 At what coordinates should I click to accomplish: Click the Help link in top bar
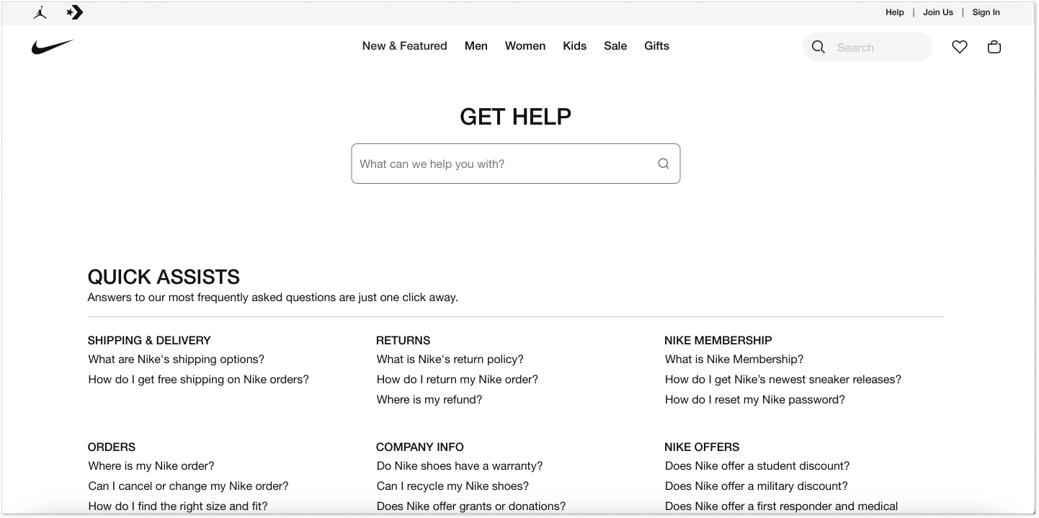894,12
